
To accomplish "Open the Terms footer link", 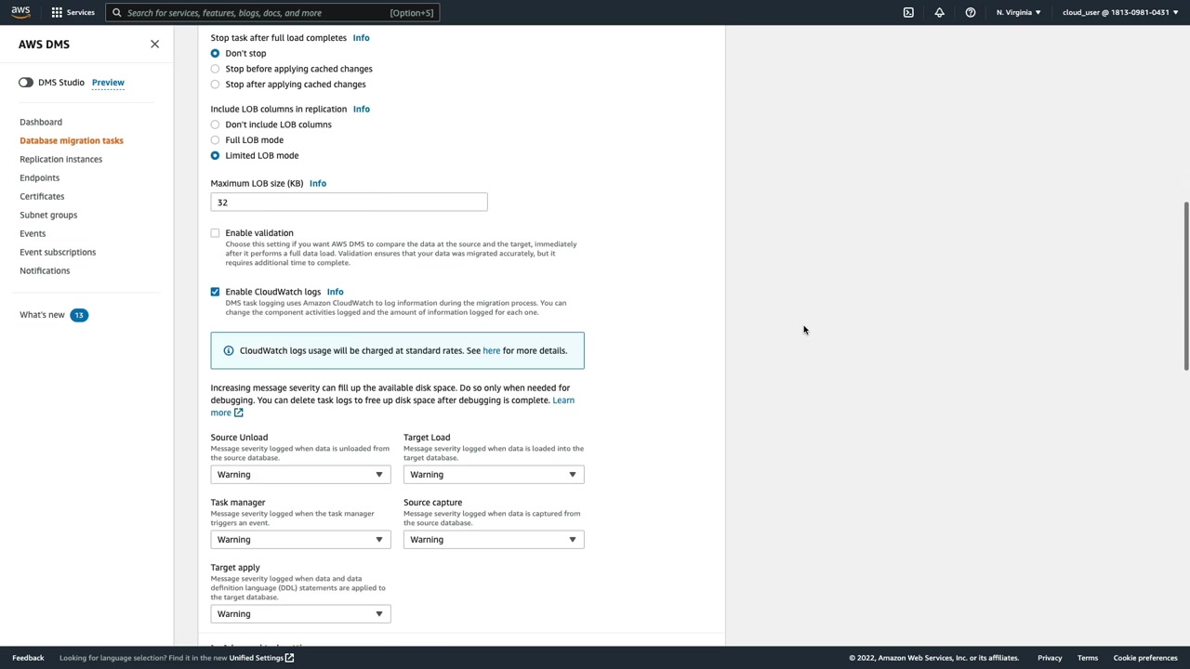I will click(1088, 658).
